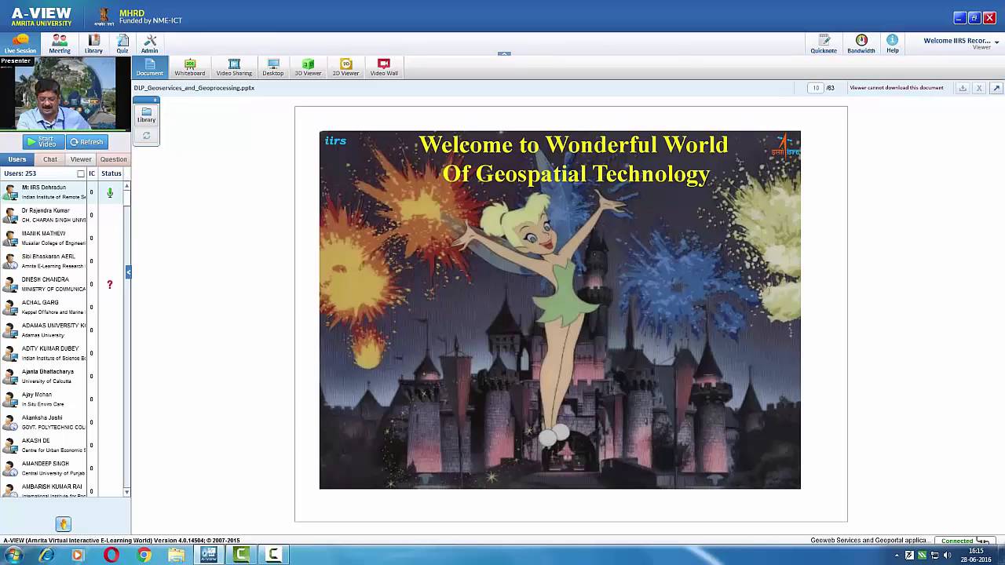The image size is (1005, 565).
Task: Open the Video Wall view
Action: (x=384, y=67)
